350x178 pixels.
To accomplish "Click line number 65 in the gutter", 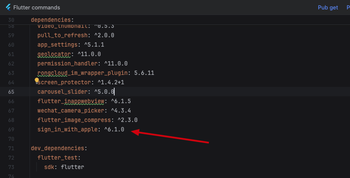I will click(11, 92).
